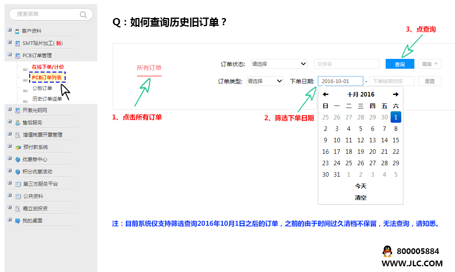Collapse the PCB订单管理 tree node
Screen dimensions: 455x272
coord(10,54)
